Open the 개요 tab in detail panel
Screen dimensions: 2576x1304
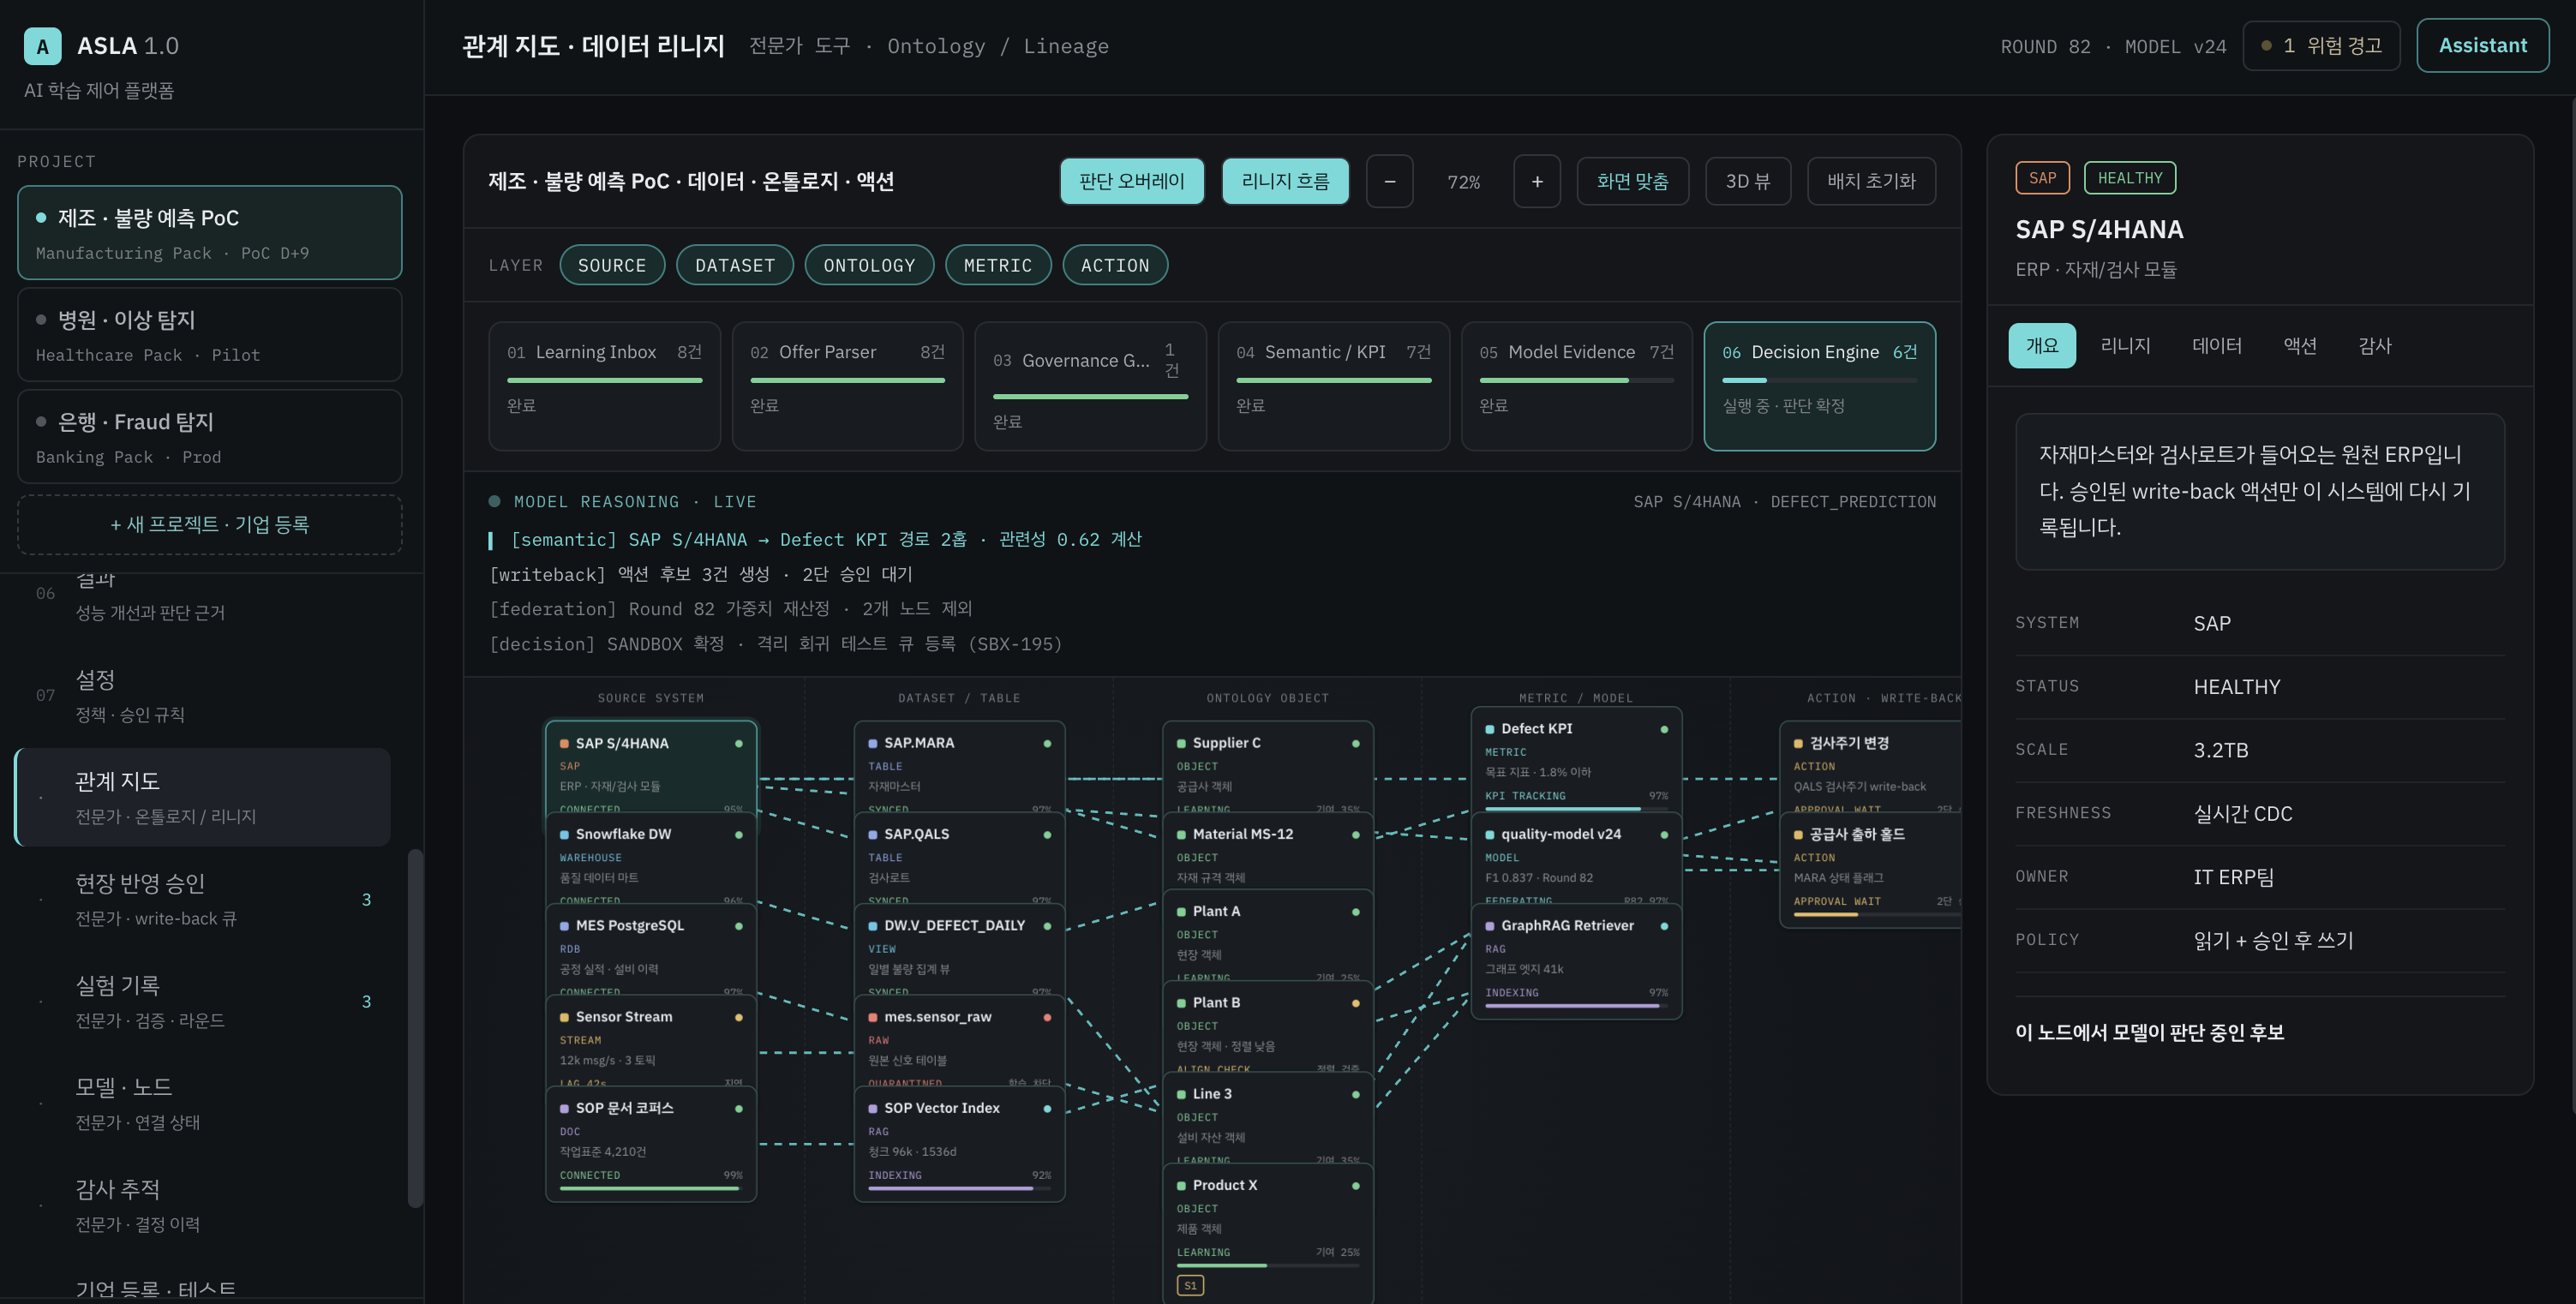point(2042,345)
